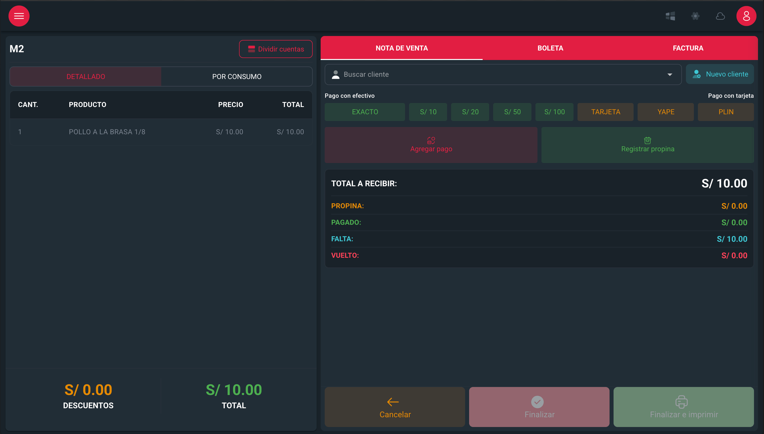Switch to BOLETA tab
Image resolution: width=764 pixels, height=434 pixels.
(550, 48)
